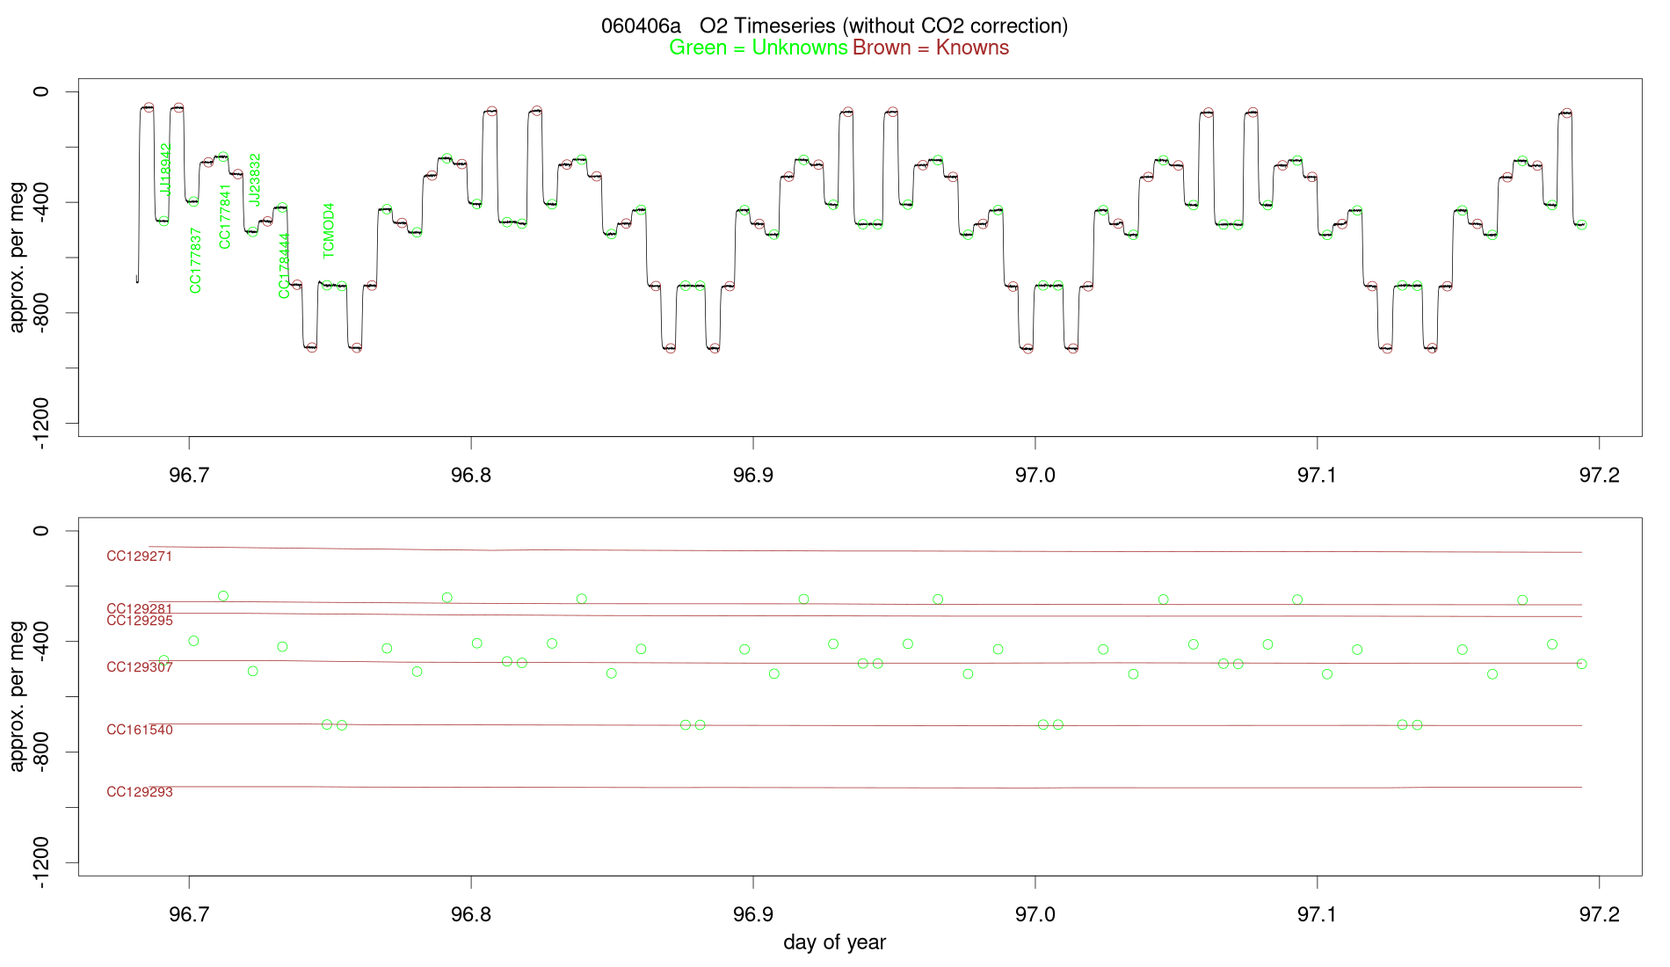Click the green JJ18942 sample label

(165, 169)
